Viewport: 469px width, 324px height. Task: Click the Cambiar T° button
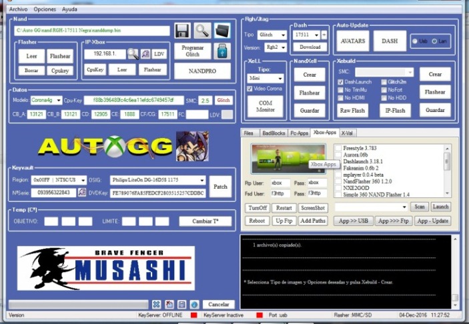(x=205, y=221)
